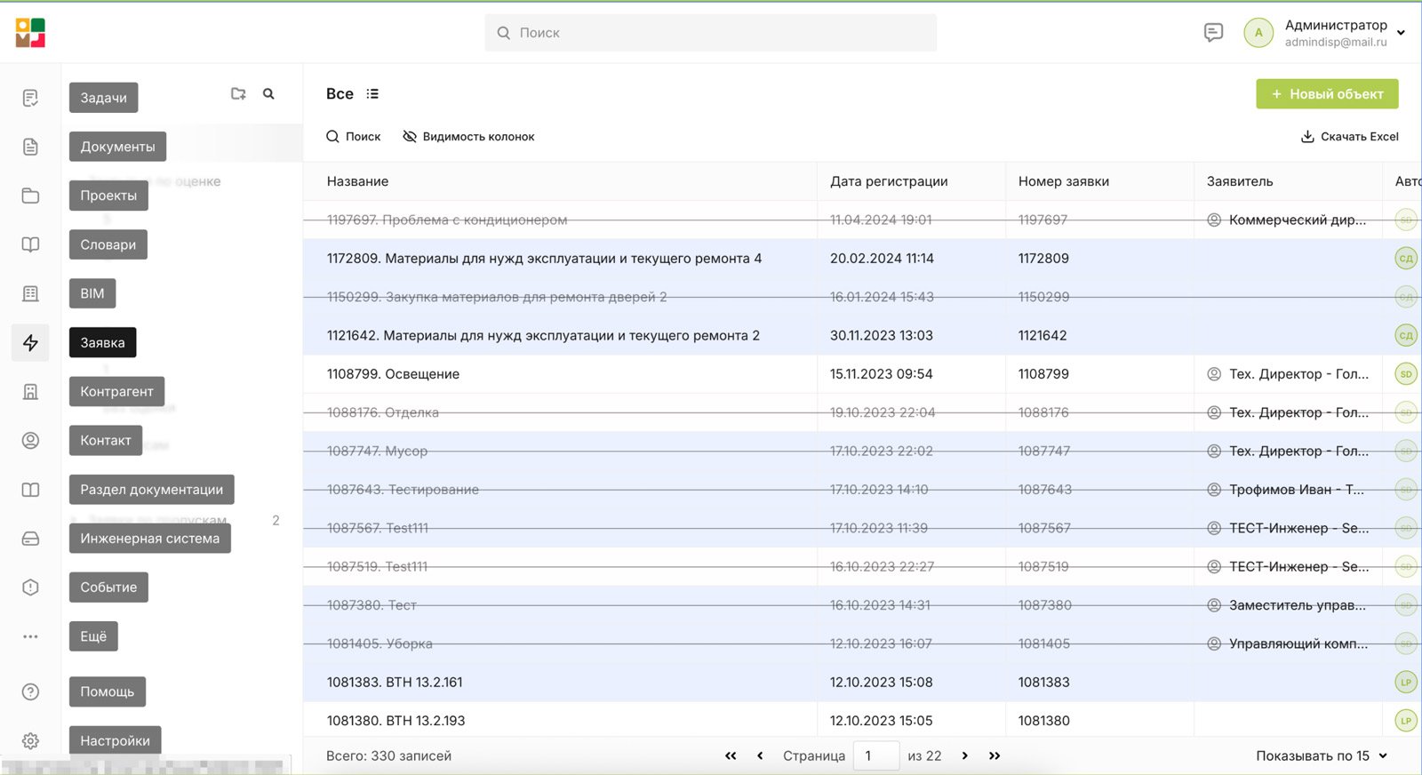Open the Tasks sidebar icon
This screenshot has height=775, width=1422.
pos(30,98)
